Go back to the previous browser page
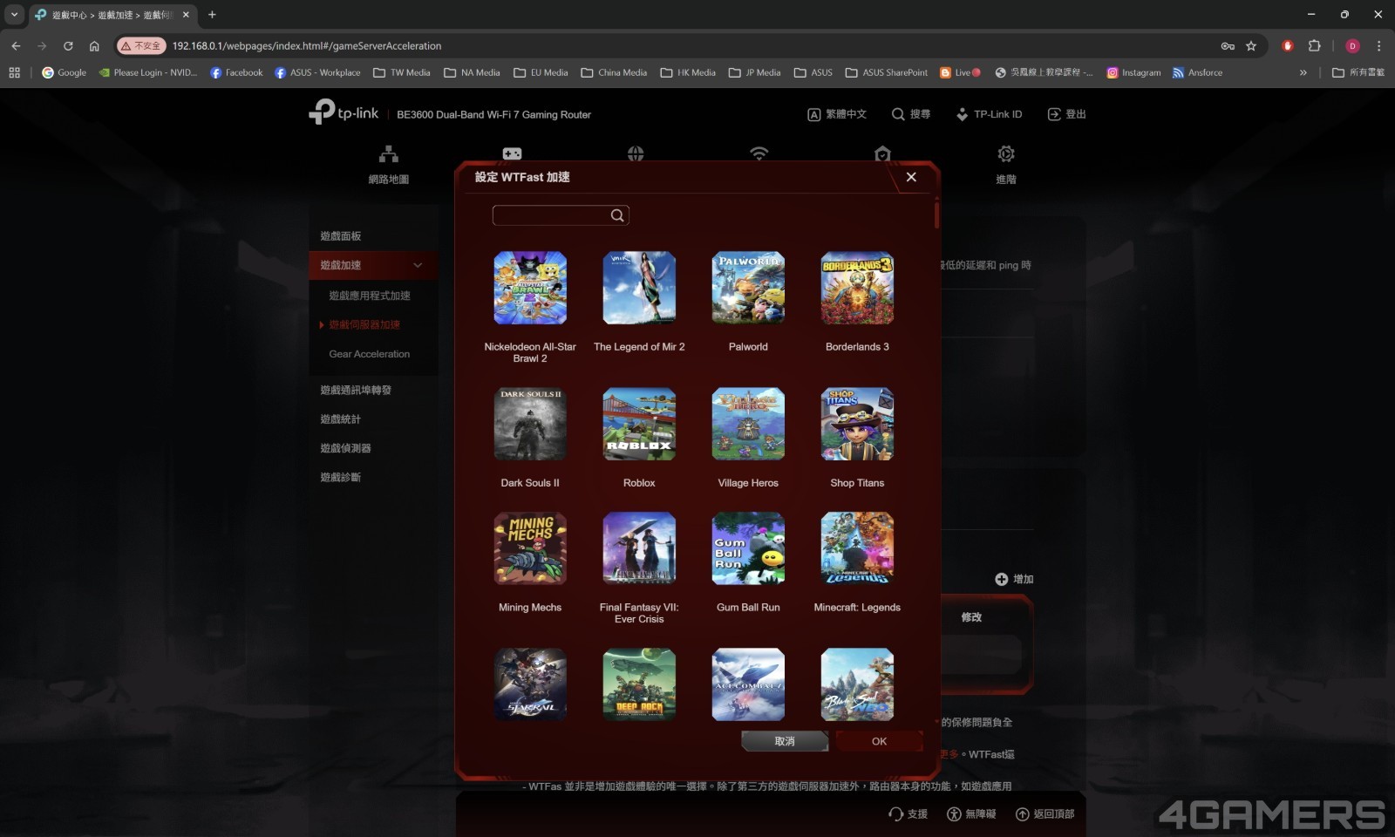 [x=16, y=46]
